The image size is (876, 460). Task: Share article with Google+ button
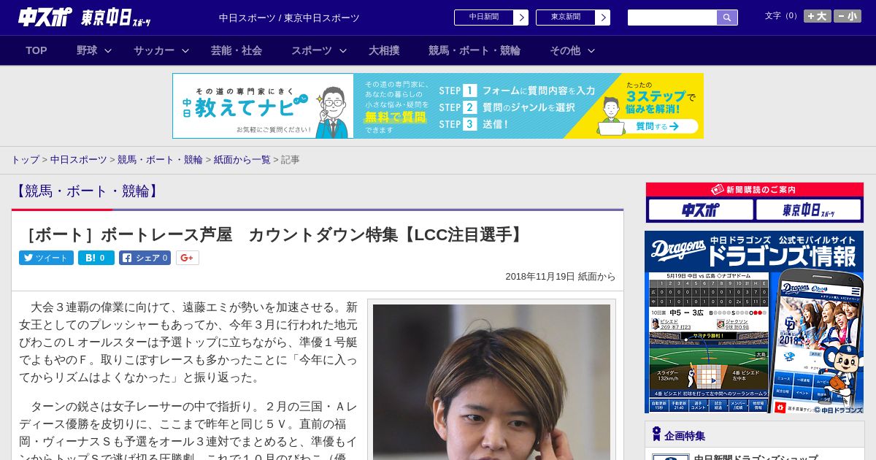tap(188, 258)
